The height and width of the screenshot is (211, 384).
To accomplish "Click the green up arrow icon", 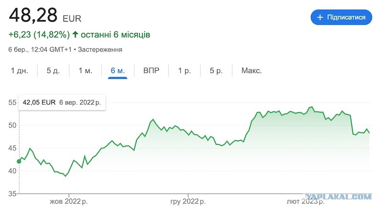I will (75, 34).
